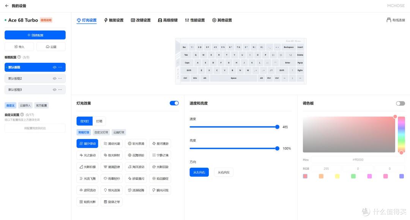Select the 星河漫游 lighting effect
The image size is (410, 220).
pos(160,144)
